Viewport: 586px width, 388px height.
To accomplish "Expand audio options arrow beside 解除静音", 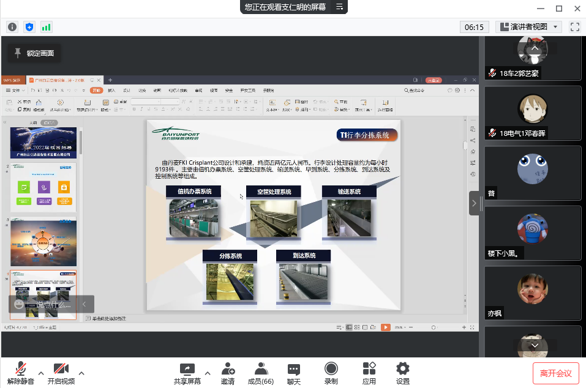I will pos(41,373).
